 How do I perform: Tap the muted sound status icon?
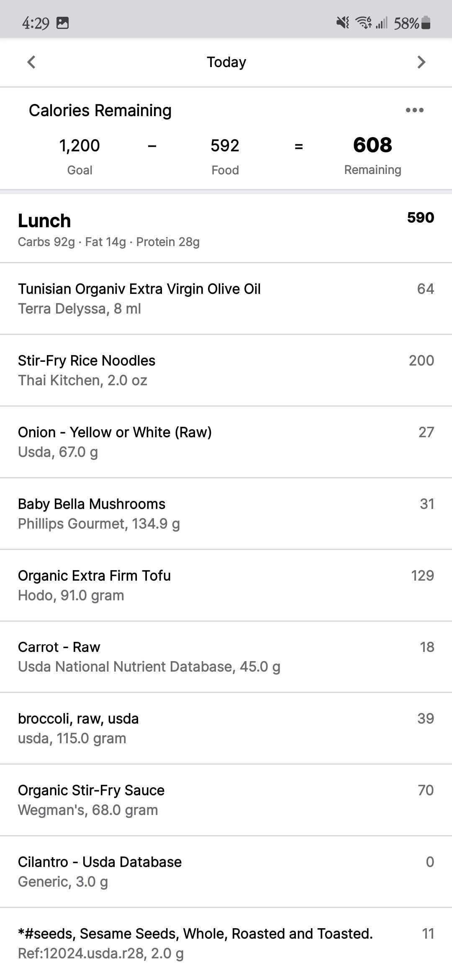coord(343,23)
